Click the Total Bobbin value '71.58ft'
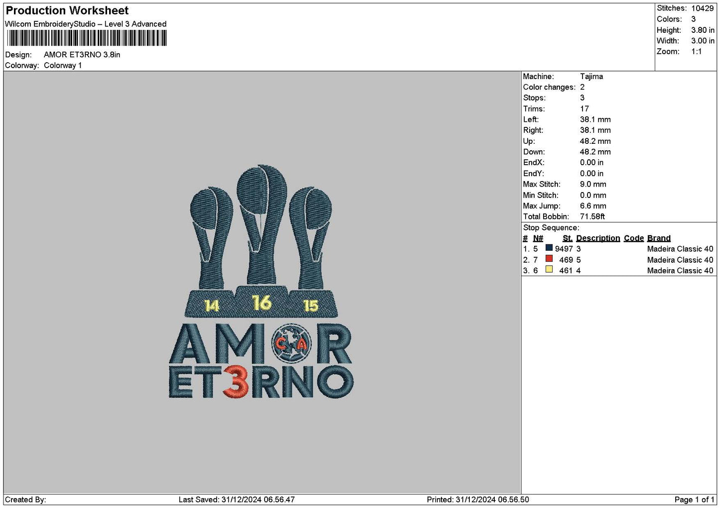 [x=592, y=217]
